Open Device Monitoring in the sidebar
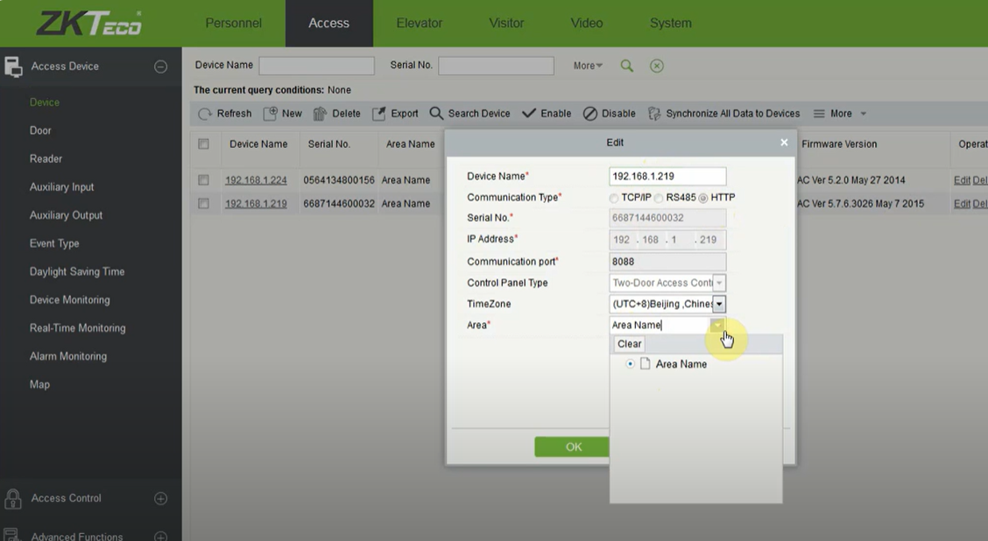988x541 pixels. [69, 299]
